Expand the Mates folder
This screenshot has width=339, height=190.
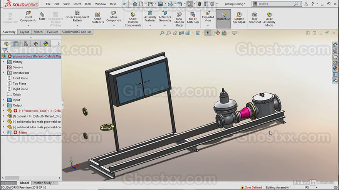tap(3, 132)
